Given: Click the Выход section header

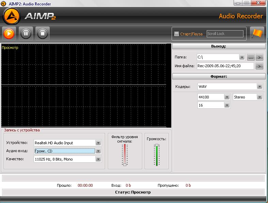Looking at the screenshot, I should coord(219,47).
